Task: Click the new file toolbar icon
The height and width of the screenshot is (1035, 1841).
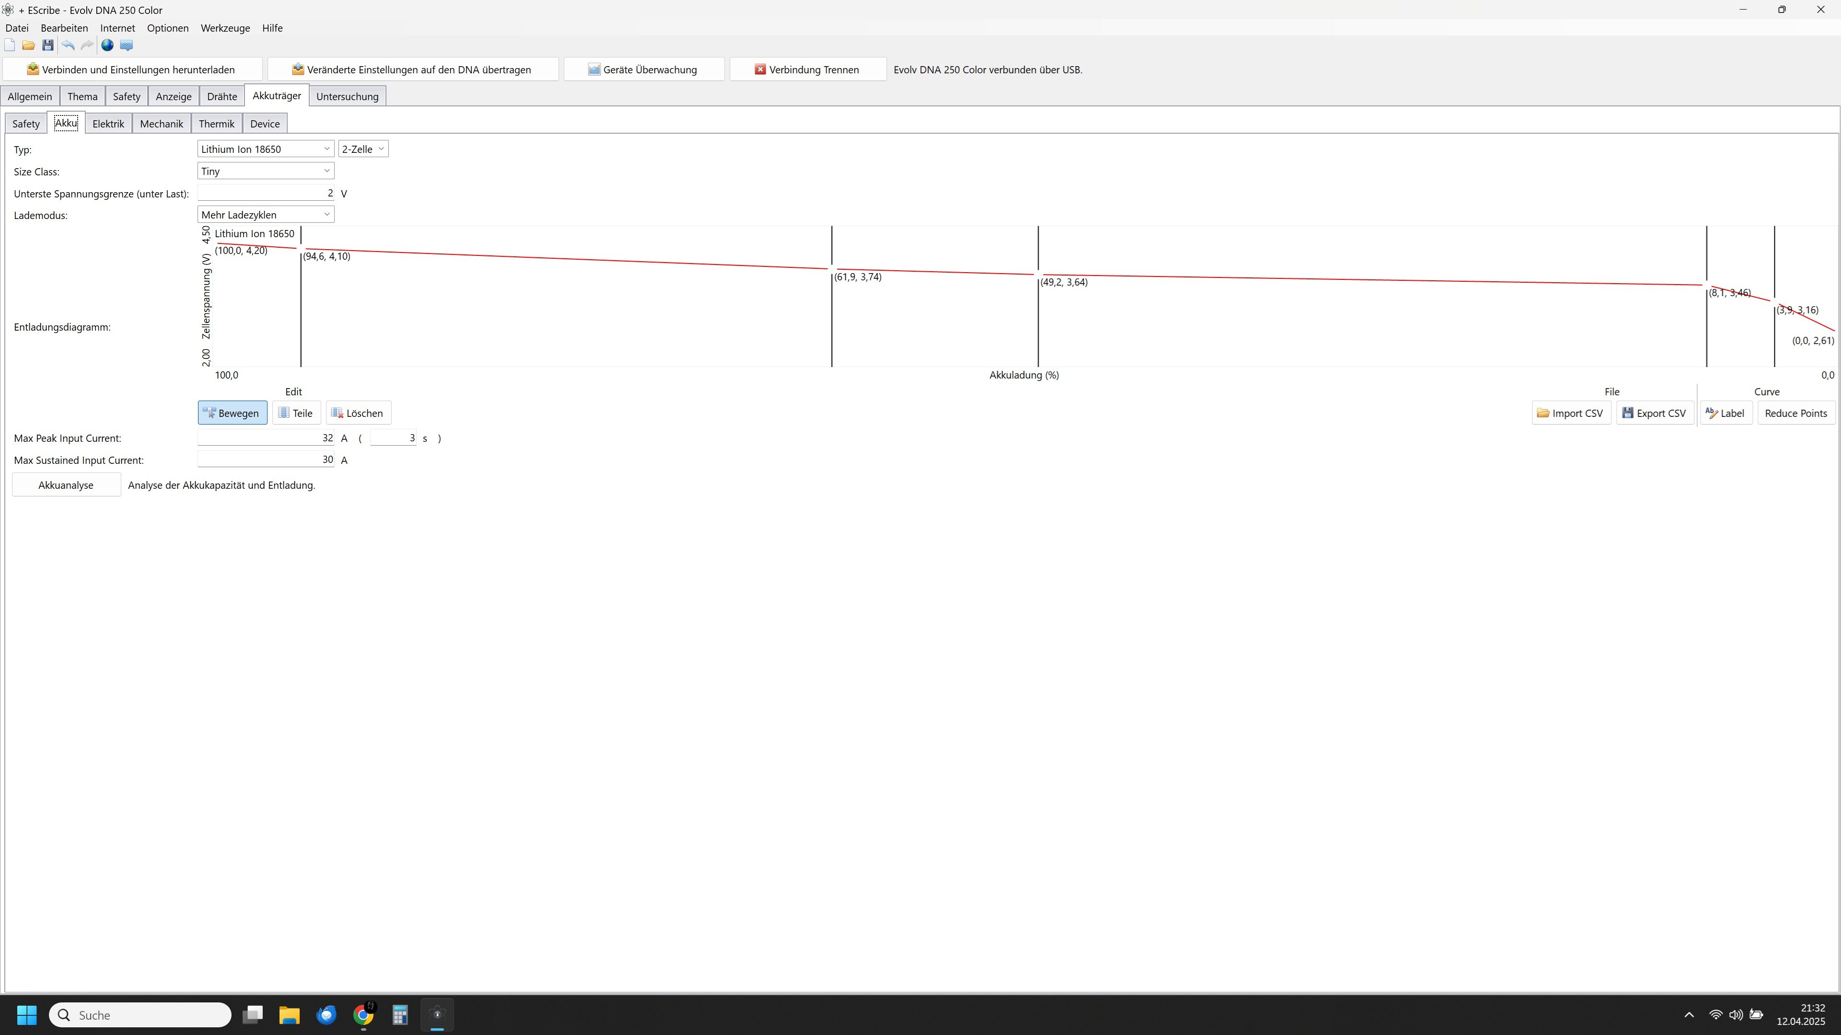Action: [9, 46]
